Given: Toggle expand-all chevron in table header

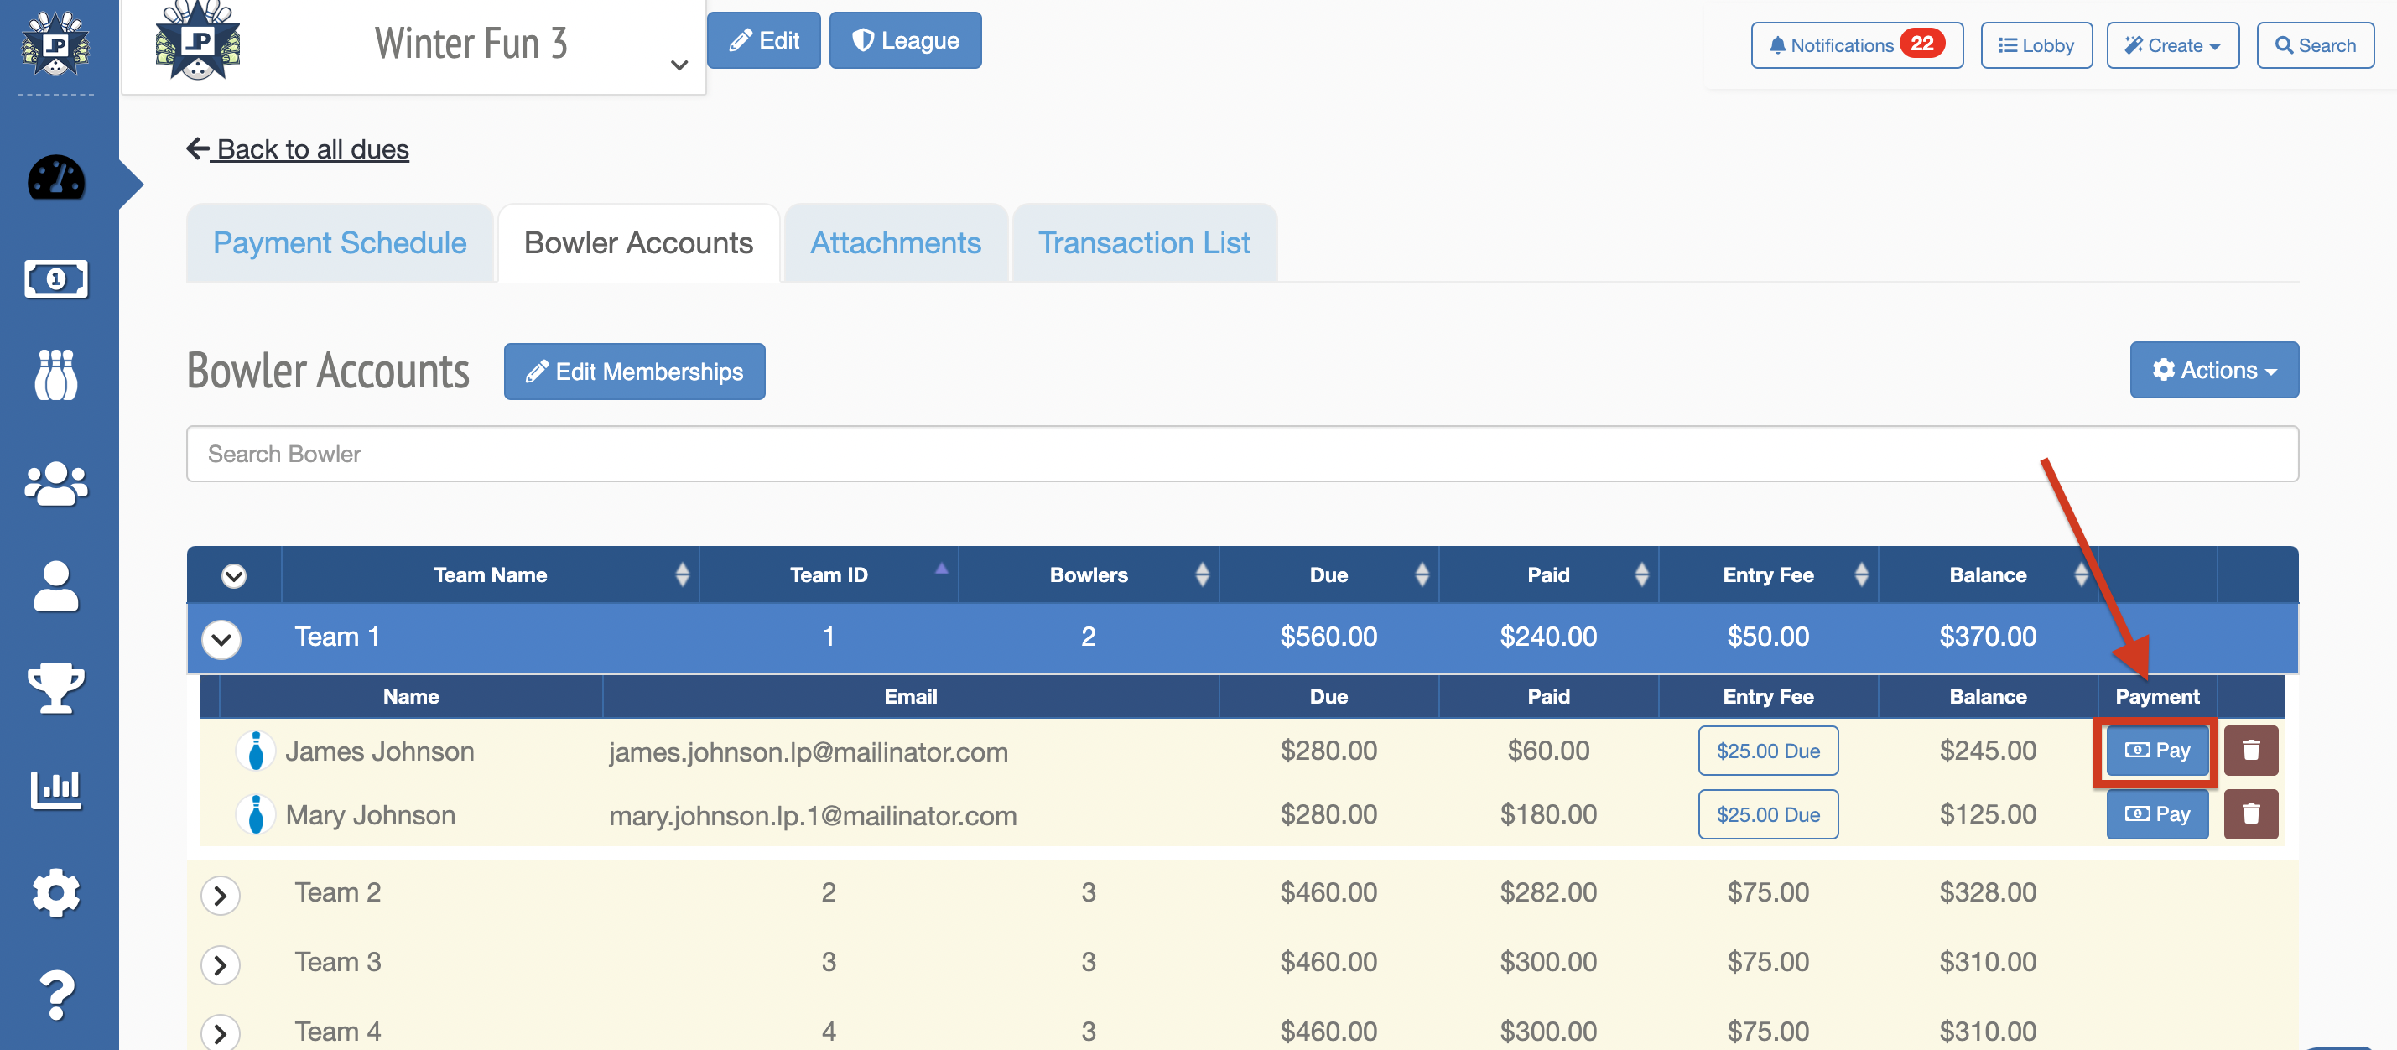Looking at the screenshot, I should click(233, 575).
